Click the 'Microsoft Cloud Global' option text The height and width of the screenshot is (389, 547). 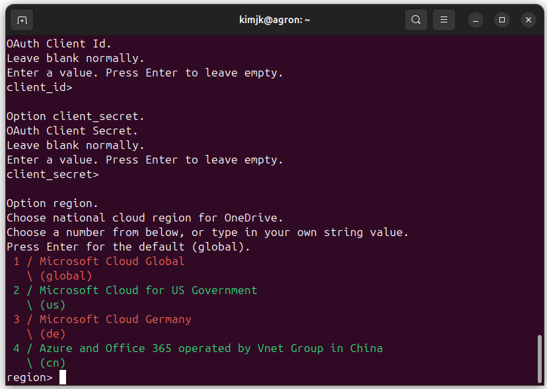click(x=112, y=261)
